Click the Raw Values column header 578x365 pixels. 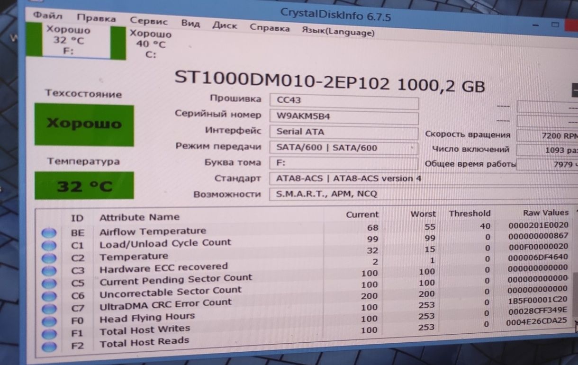545,213
